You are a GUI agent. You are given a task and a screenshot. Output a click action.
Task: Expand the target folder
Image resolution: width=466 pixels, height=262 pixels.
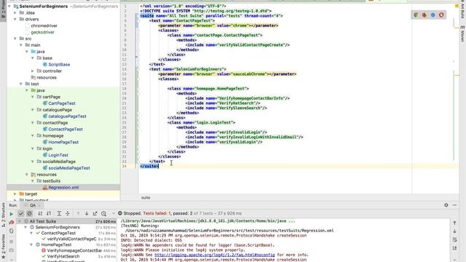pyautogui.click(x=15, y=194)
